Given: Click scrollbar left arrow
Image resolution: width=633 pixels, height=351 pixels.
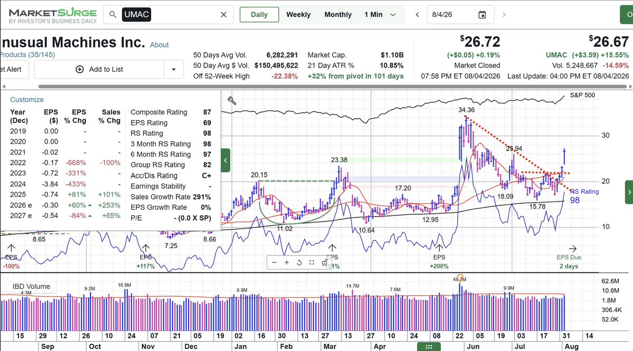Looking at the screenshot, I should click(4, 87).
